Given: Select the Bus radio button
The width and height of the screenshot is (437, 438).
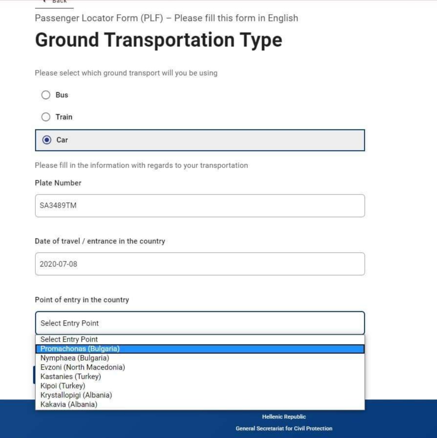Looking at the screenshot, I should point(46,95).
